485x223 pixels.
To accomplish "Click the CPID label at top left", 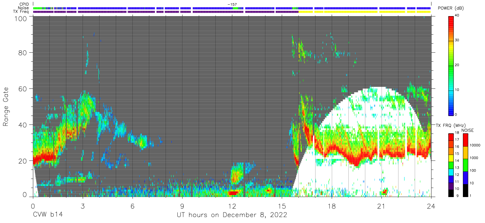I will pos(24,4).
